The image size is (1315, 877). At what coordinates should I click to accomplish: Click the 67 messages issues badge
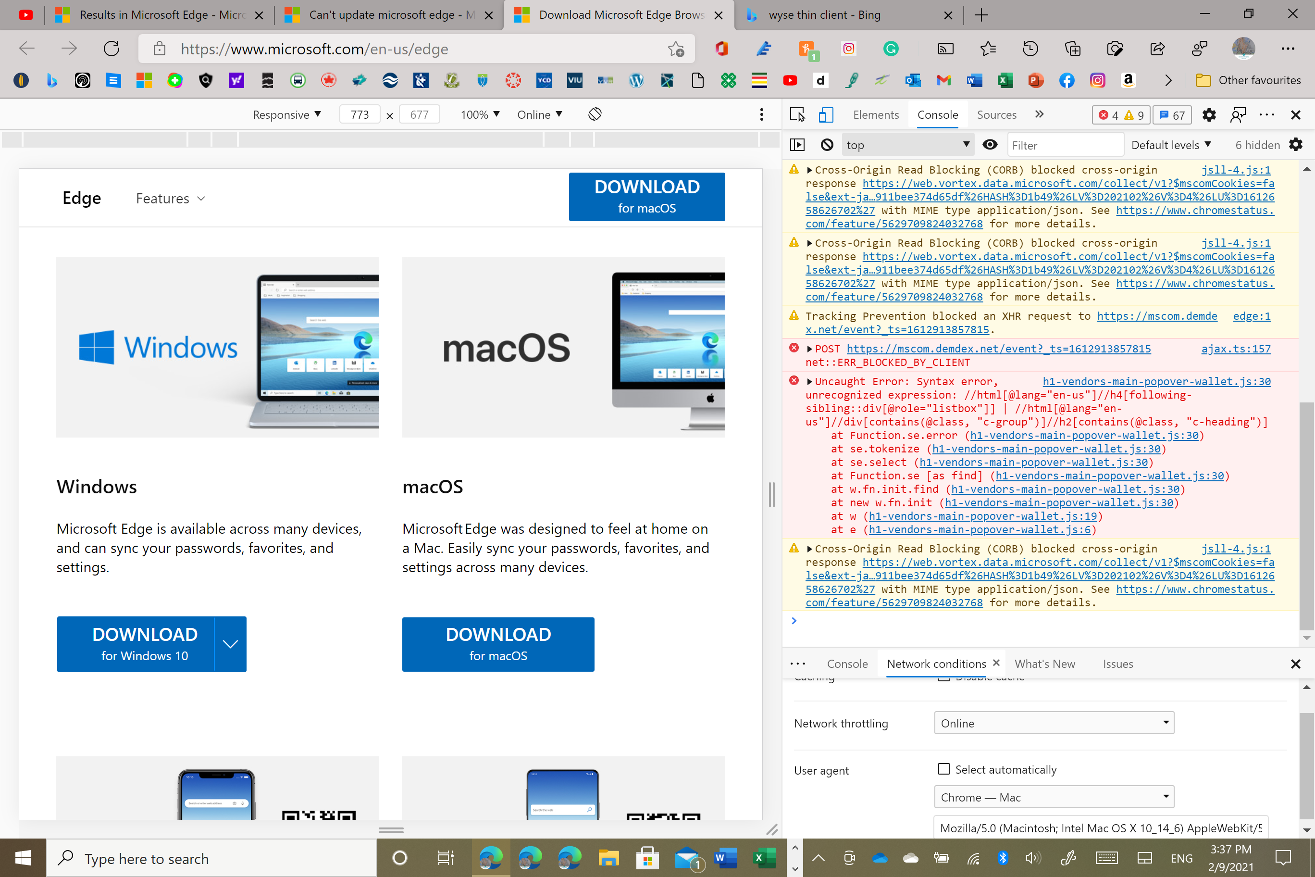pyautogui.click(x=1172, y=114)
